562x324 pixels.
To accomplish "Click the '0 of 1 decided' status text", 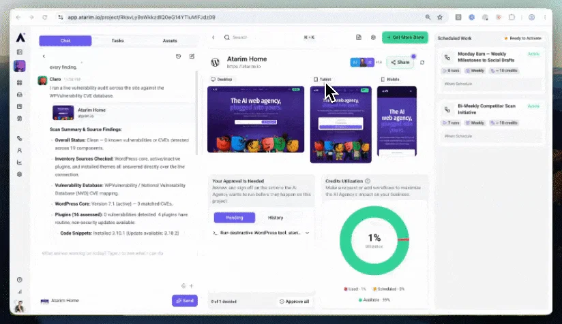I will point(224,302).
